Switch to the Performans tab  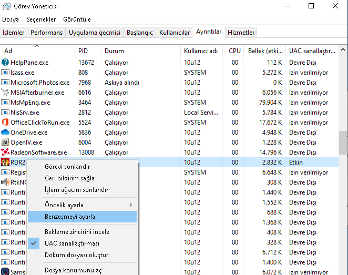click(x=46, y=33)
